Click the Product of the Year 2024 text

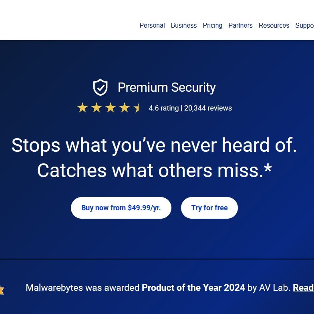(x=193, y=288)
